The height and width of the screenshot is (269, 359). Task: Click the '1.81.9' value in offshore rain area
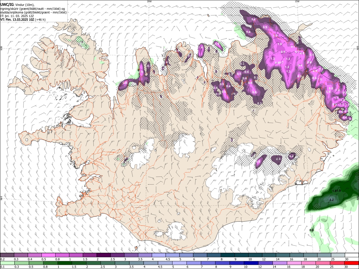click(336, 191)
